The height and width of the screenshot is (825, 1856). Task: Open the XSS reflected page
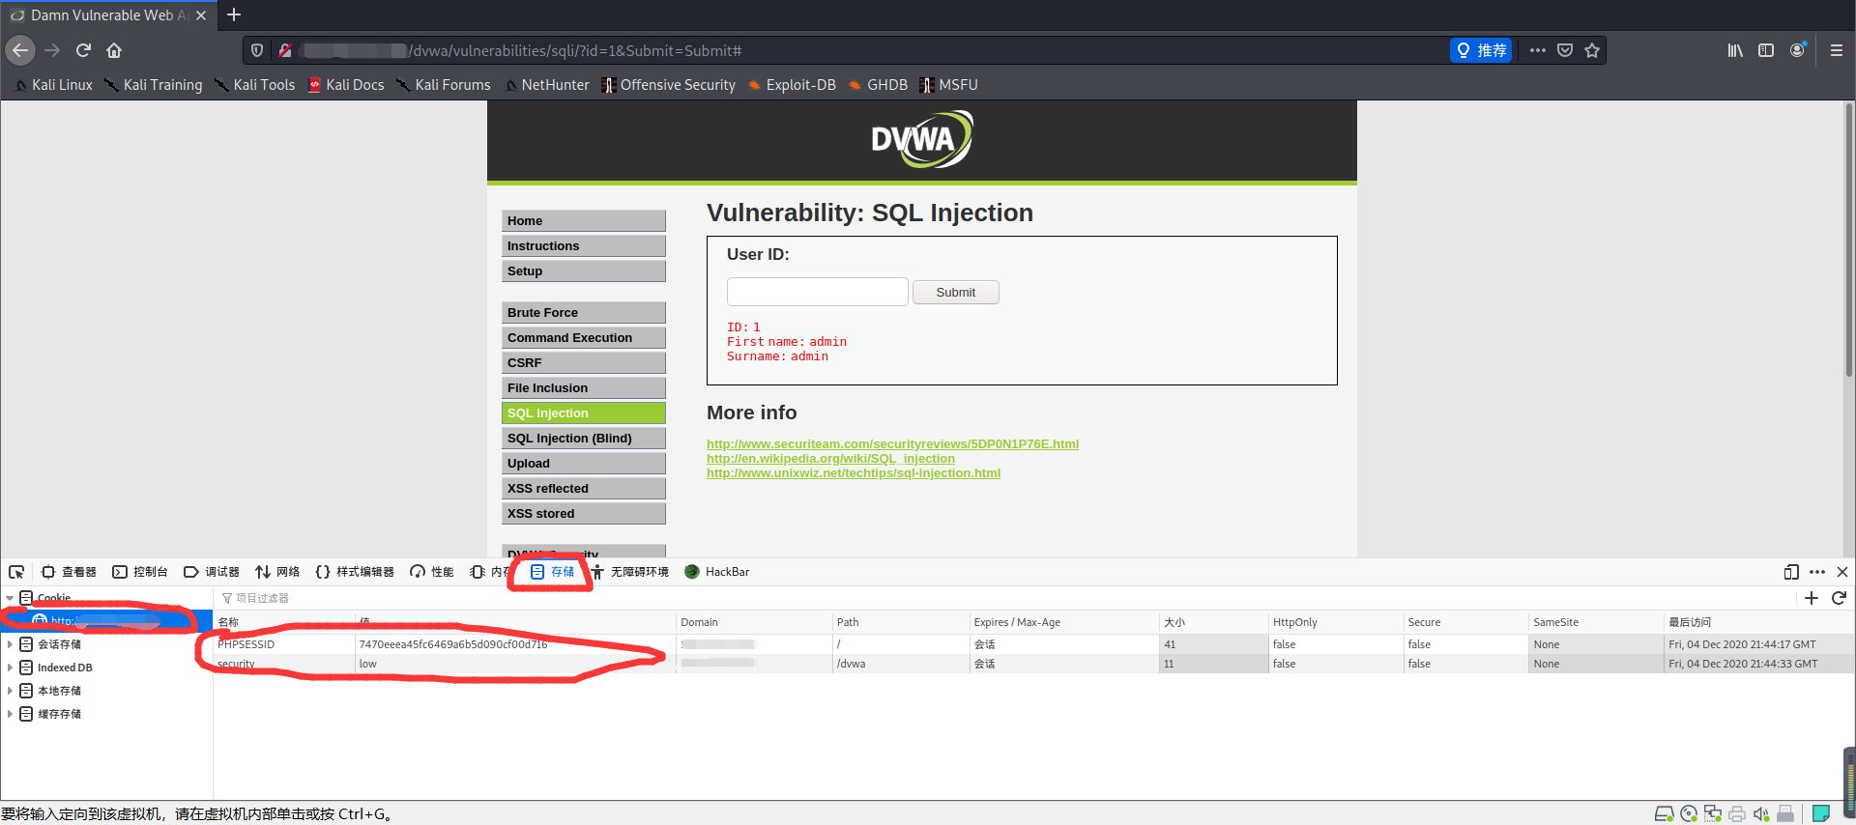click(x=584, y=489)
